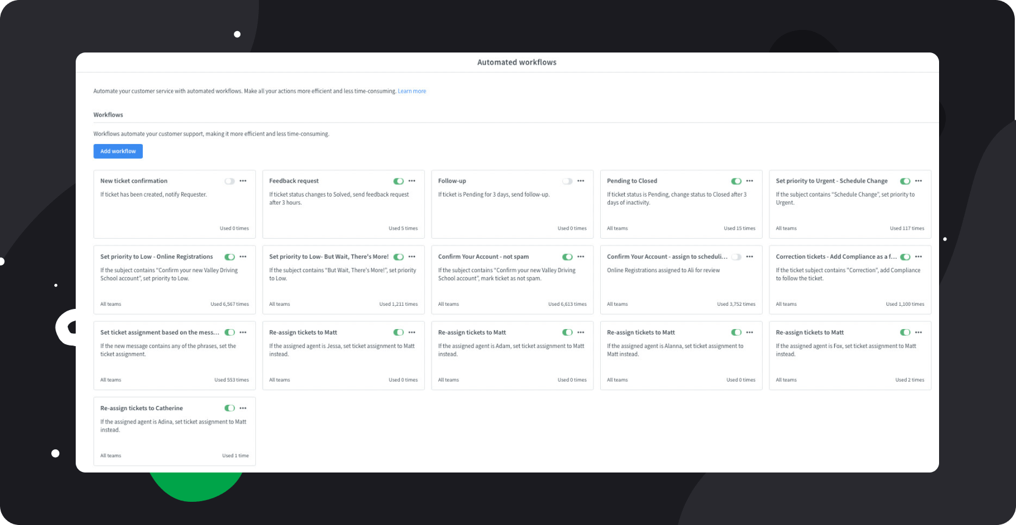
Task: Click the ellipsis icon on Follow-up workflow
Action: click(x=581, y=181)
